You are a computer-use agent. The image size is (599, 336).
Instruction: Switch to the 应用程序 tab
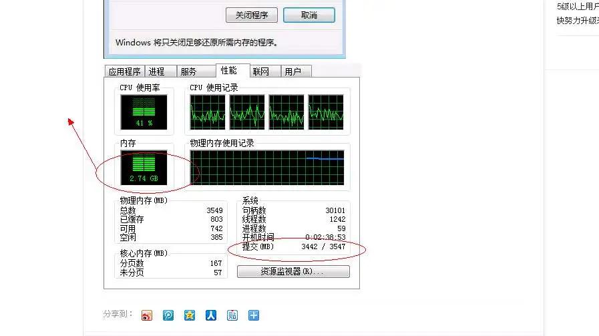point(125,72)
